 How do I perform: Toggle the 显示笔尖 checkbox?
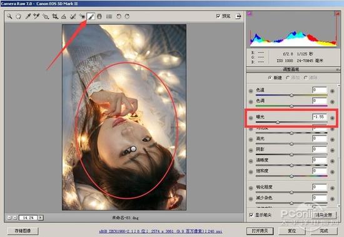pyautogui.click(x=251, y=215)
